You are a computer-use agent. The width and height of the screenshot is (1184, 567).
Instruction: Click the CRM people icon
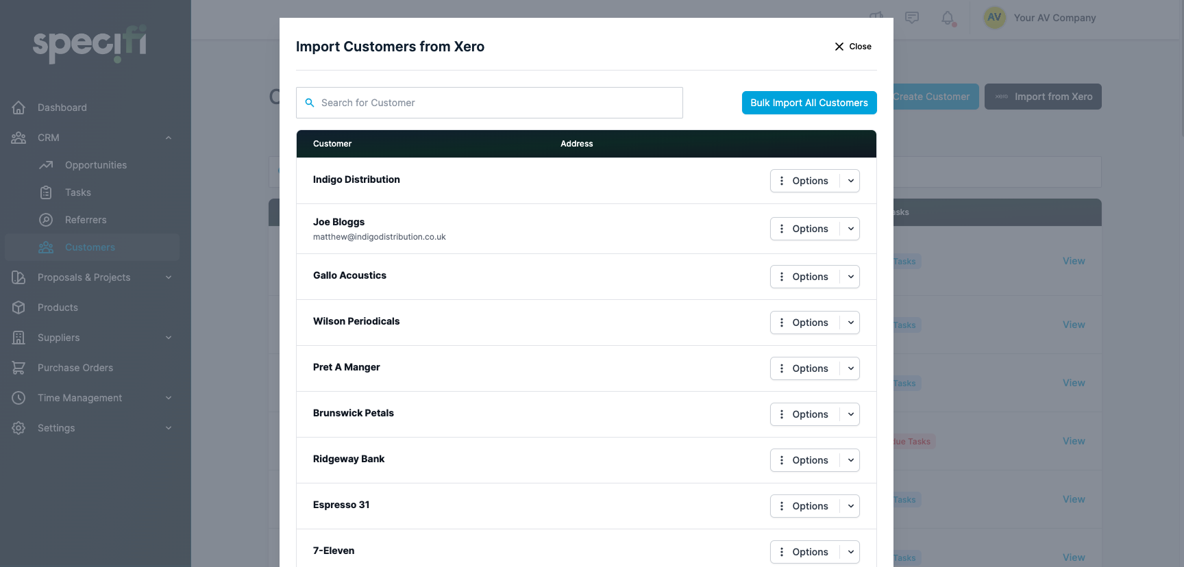coord(18,138)
